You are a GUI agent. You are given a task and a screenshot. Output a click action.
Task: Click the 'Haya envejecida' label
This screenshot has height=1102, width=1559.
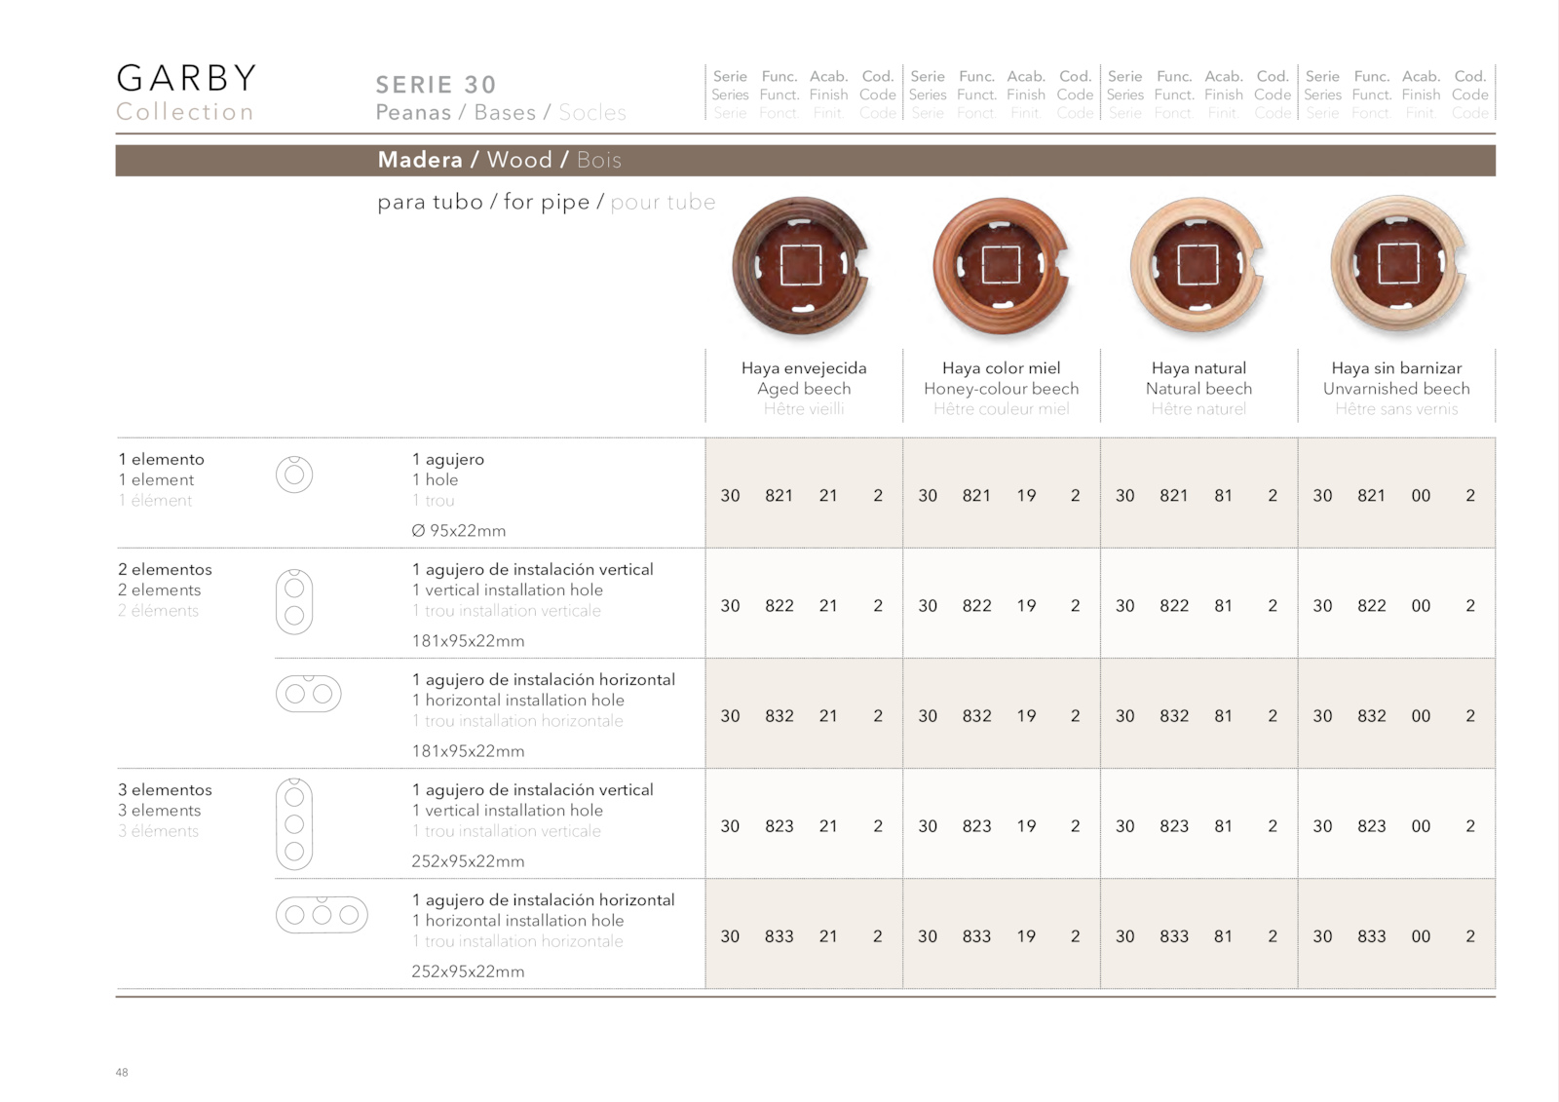pos(804,368)
